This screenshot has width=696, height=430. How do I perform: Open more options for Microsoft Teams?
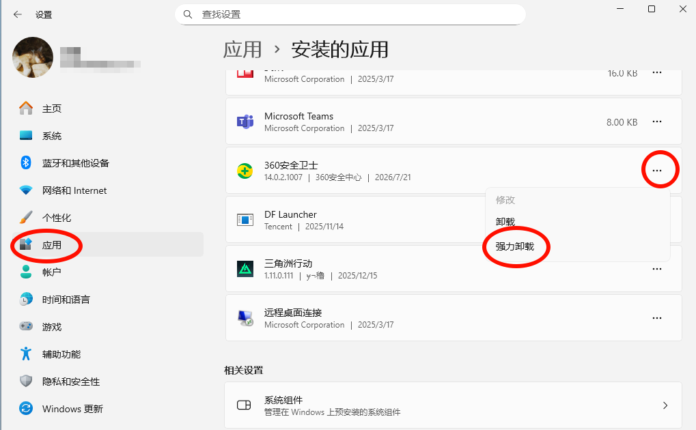click(x=657, y=121)
